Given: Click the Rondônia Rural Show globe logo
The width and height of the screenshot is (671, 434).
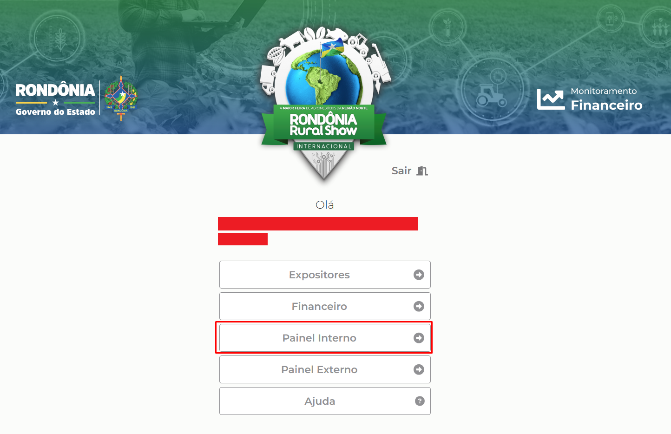Looking at the screenshot, I should pyautogui.click(x=324, y=103).
